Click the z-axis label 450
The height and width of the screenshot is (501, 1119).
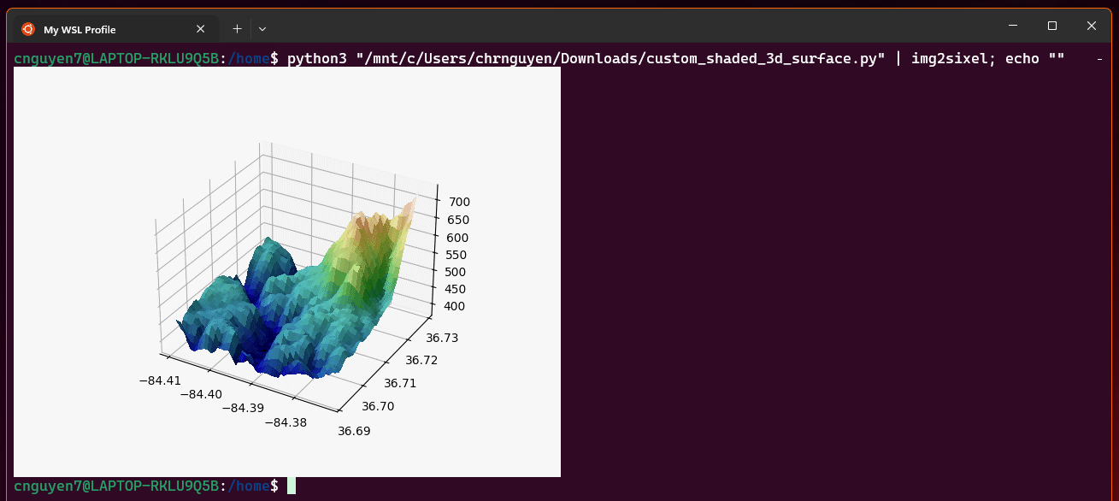453,289
